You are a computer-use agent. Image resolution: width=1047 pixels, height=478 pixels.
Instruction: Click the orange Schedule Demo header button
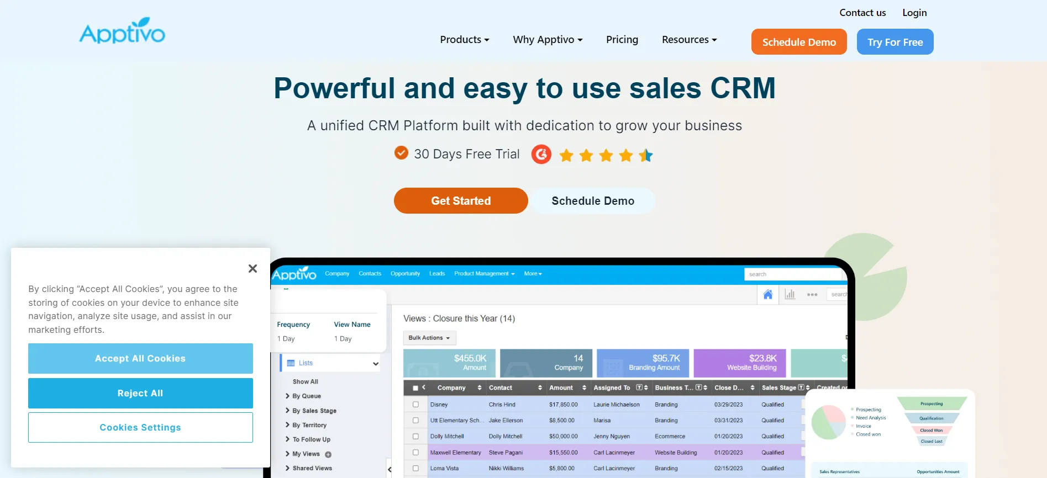pos(799,42)
